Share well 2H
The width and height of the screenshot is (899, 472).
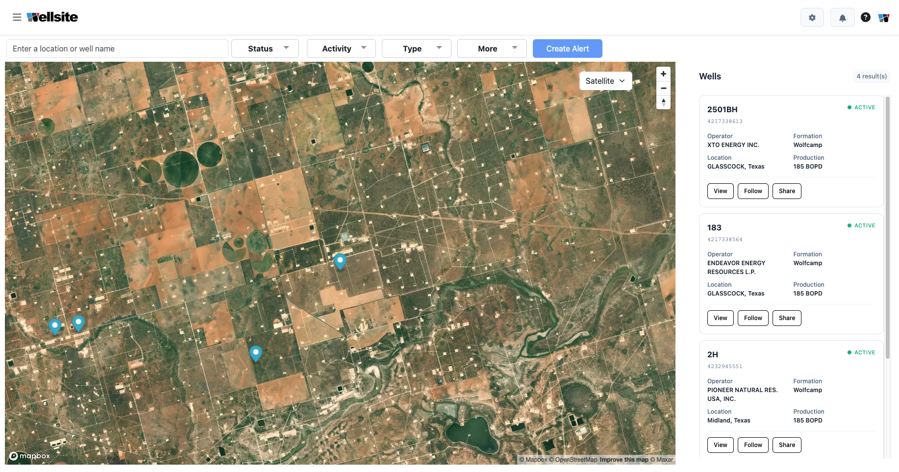coord(787,445)
